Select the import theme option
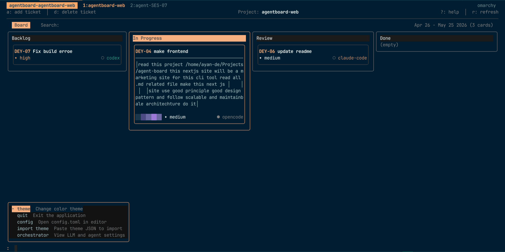The width and height of the screenshot is (505, 252). click(33, 228)
